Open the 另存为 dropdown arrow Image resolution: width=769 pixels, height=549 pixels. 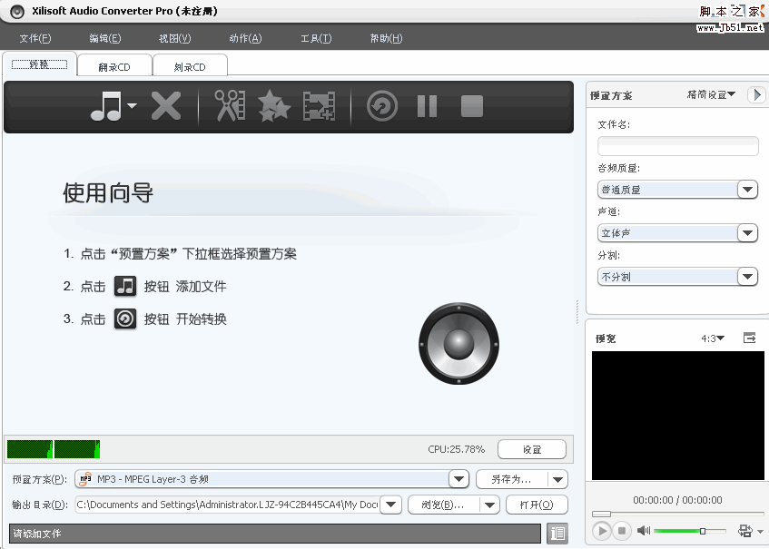557,480
